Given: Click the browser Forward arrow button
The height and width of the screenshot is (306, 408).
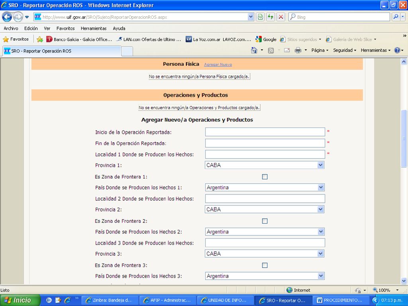Looking at the screenshot, I should 18,17.
